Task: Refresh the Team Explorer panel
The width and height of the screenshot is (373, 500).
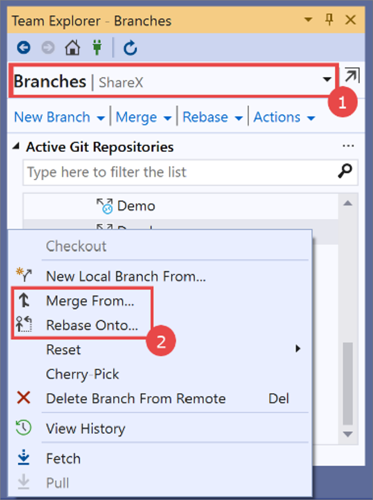Action: [x=130, y=47]
